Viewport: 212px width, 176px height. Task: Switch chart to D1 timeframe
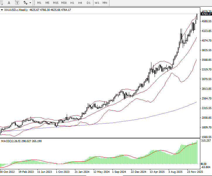tap(88, 3)
